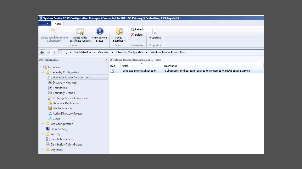Sort list by Name column header

pyautogui.click(x=142, y=66)
